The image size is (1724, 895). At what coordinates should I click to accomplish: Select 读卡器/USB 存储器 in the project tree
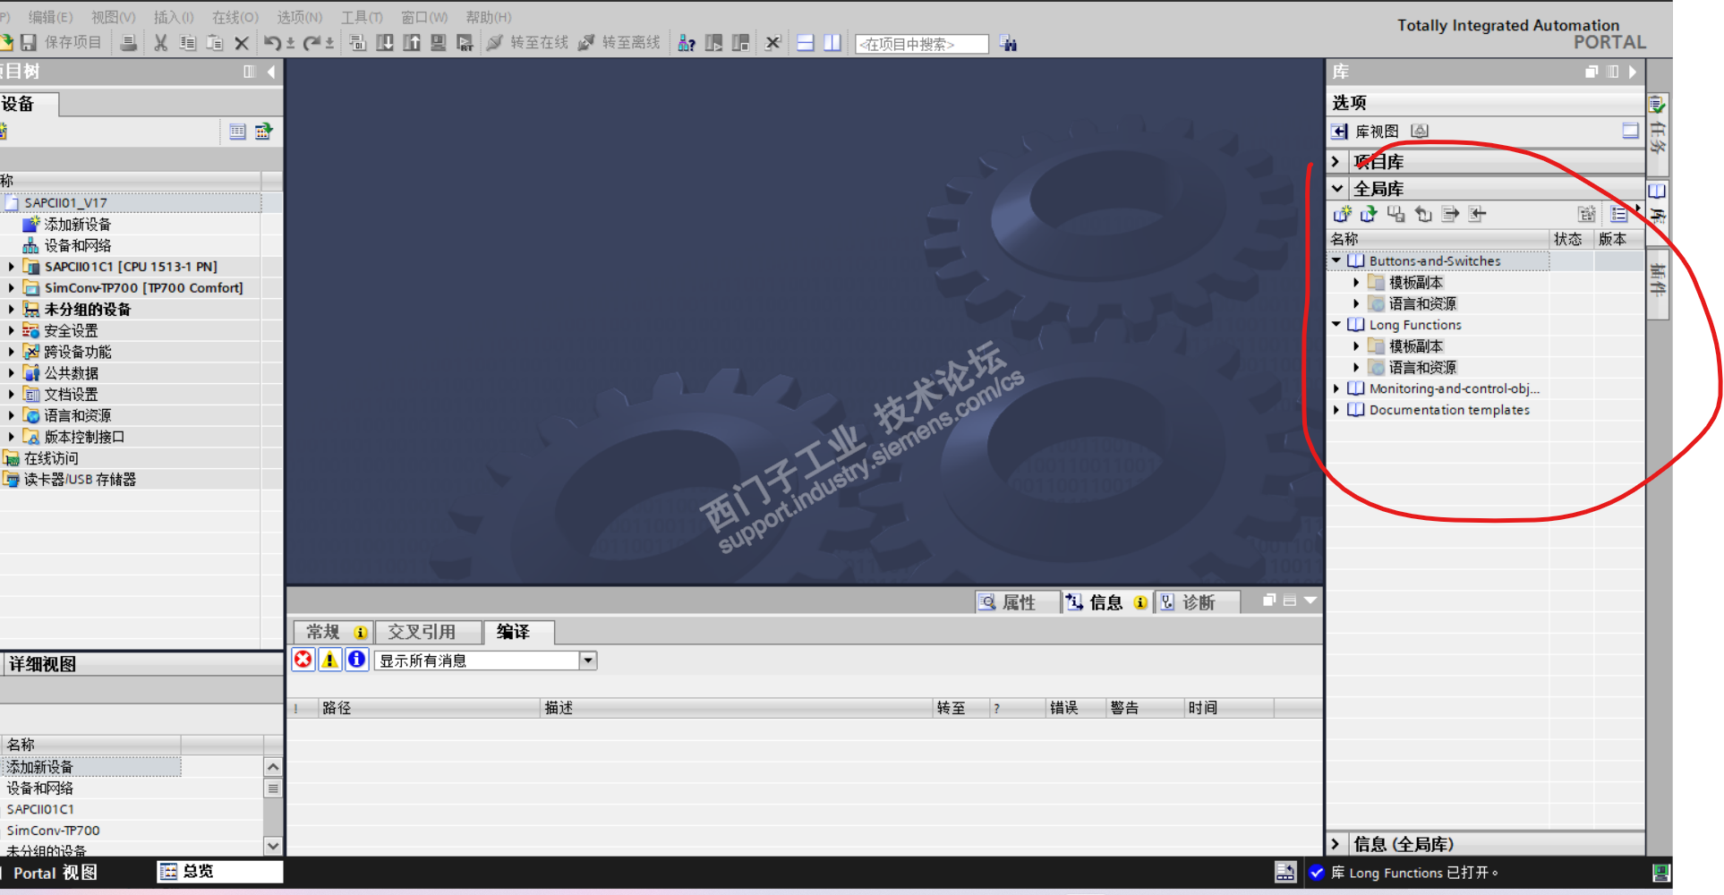click(80, 480)
